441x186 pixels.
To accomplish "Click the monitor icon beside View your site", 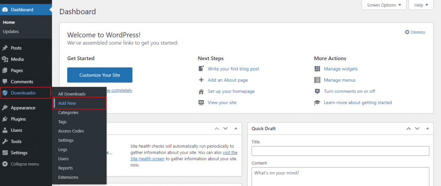I will (201, 102).
